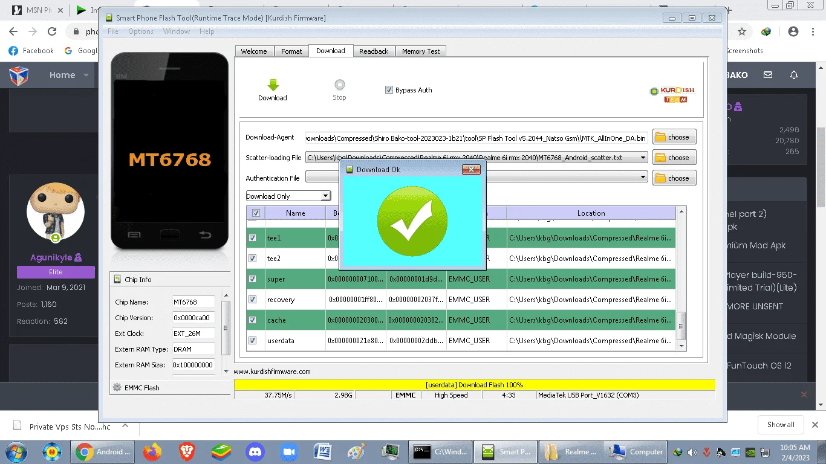Open forum messages envelope icon

coord(768,75)
